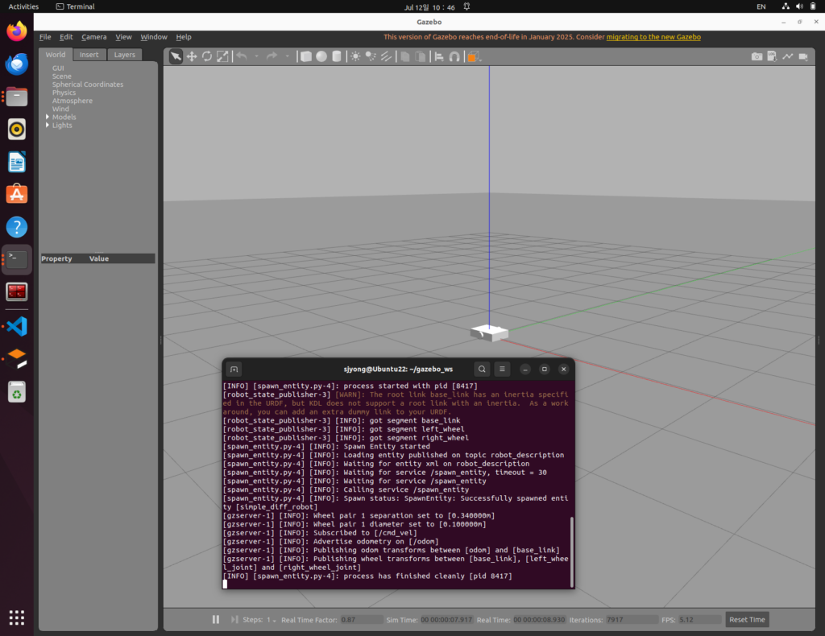Screen dimensions: 825x636
Task: Click the terminal new tab icon
Action: 234,369
